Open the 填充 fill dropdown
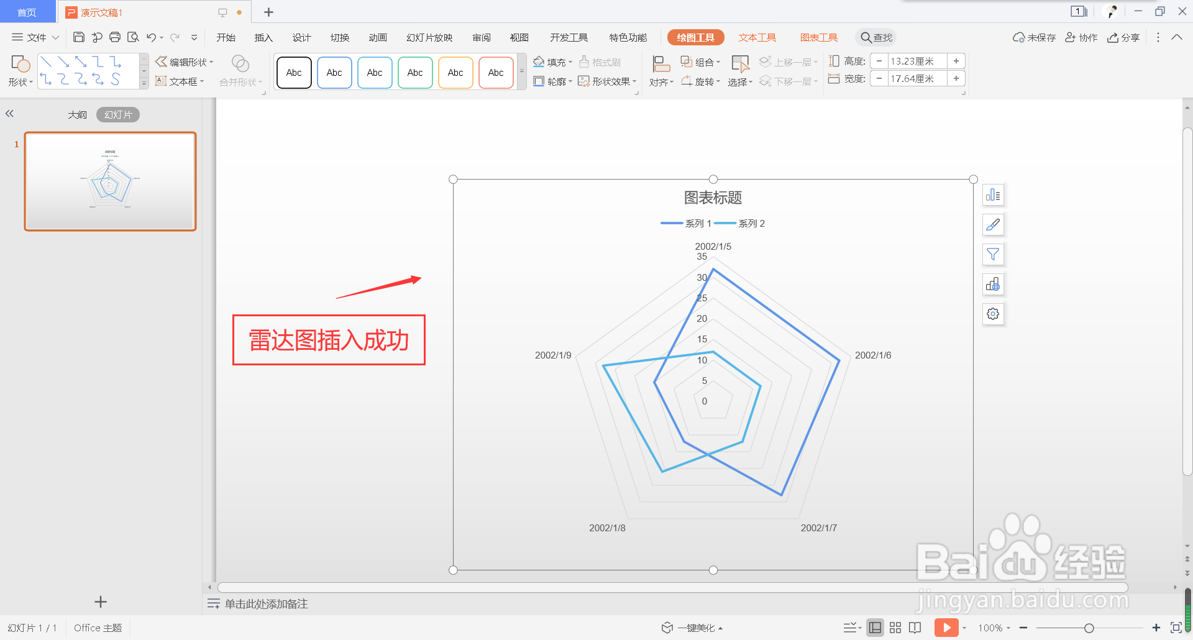 (x=552, y=62)
